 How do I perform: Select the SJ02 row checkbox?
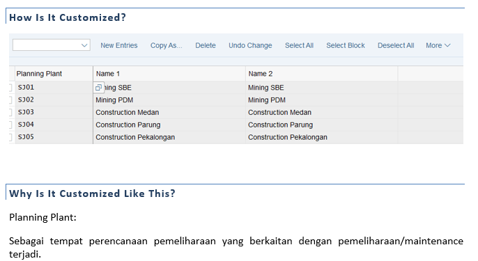click(10, 100)
